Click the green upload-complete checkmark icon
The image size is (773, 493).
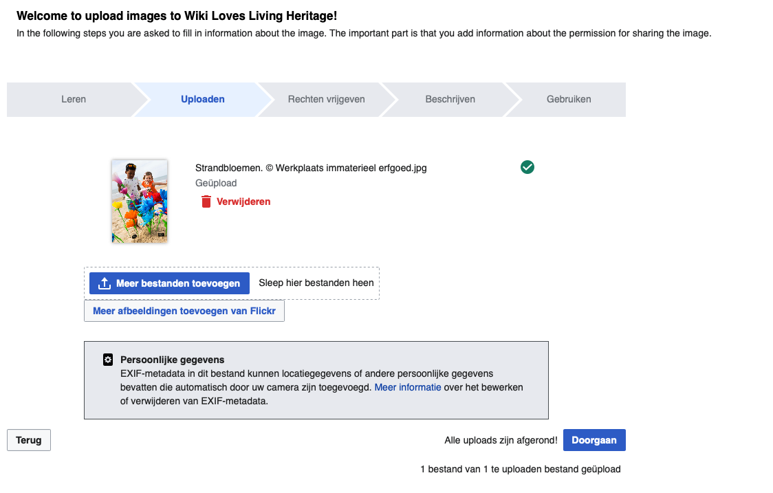(527, 167)
